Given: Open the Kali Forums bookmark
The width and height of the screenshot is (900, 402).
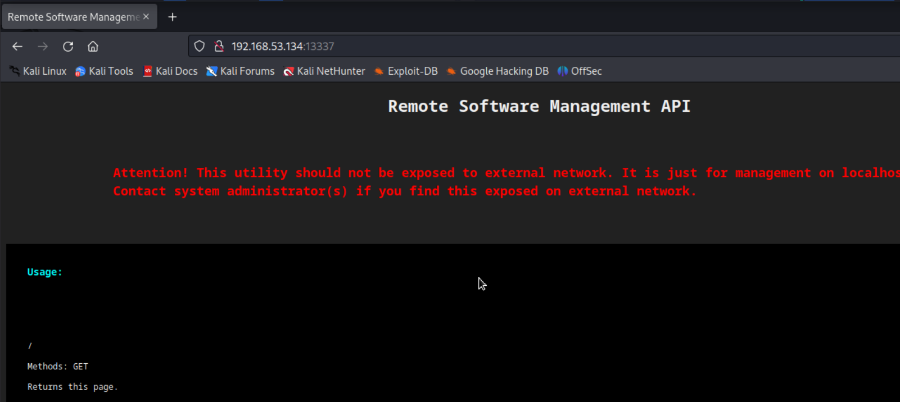Looking at the screenshot, I should point(241,71).
